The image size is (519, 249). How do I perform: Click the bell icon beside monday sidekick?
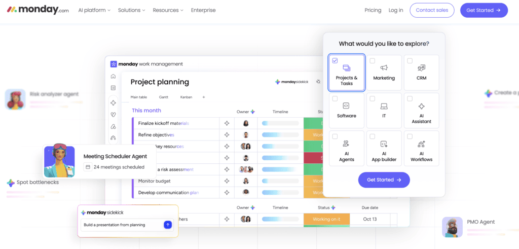(x=318, y=82)
